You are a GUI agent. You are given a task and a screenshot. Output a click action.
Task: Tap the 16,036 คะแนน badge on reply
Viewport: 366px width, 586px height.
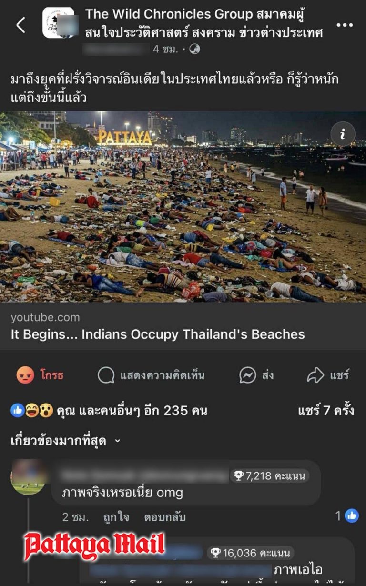click(x=250, y=553)
